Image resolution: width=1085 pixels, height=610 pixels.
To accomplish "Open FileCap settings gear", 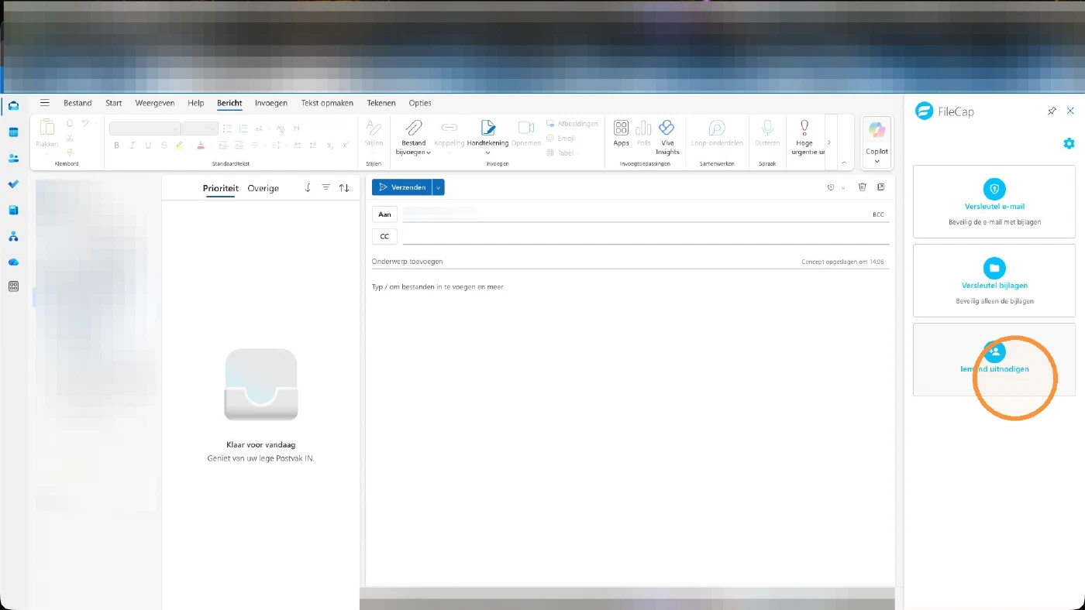I will (x=1069, y=143).
